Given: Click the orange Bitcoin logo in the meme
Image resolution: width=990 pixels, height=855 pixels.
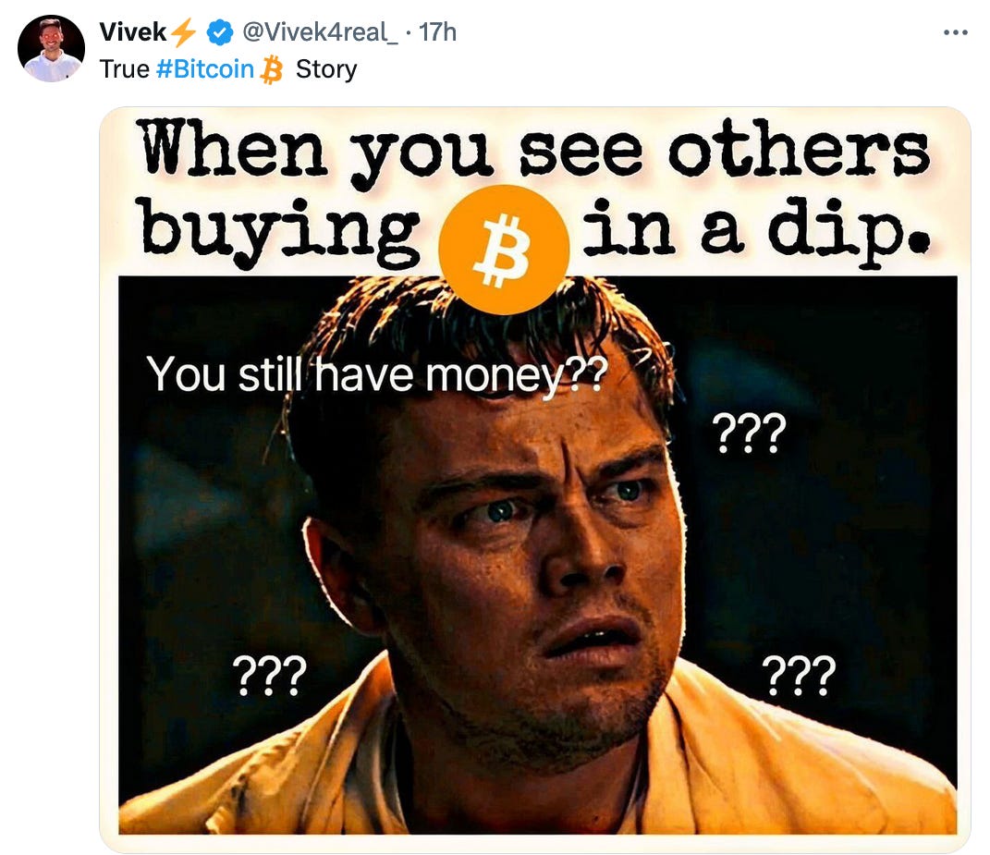Looking at the screenshot, I should pyautogui.click(x=504, y=250).
